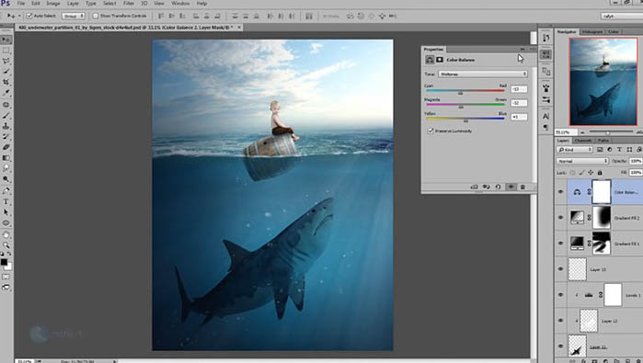The height and width of the screenshot is (363, 643).
Task: Click the foreground color swatch
Action: click(x=4, y=262)
